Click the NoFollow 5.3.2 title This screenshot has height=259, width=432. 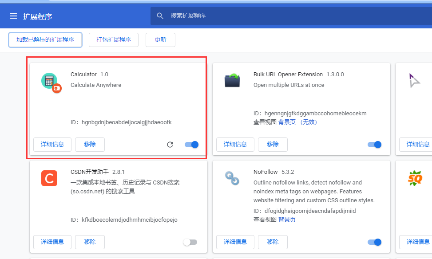(x=273, y=172)
